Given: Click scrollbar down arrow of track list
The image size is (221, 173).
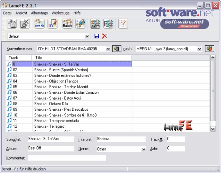Looking at the screenshot, I should pyautogui.click(x=213, y=129).
